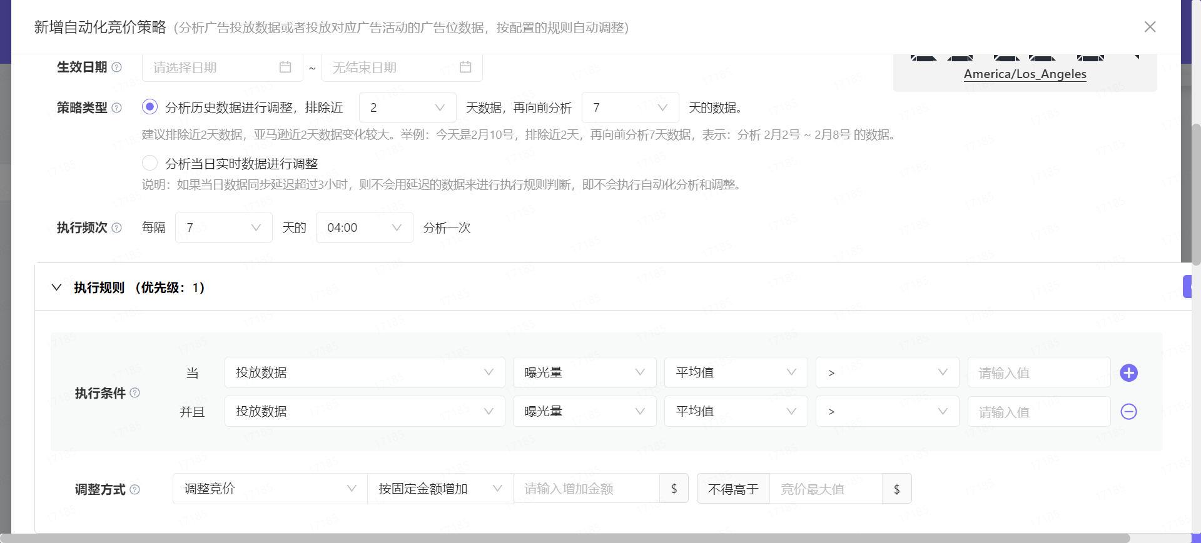This screenshot has height=543, width=1201.
Task: Click help icon next to 生效日期
Action: (x=116, y=67)
